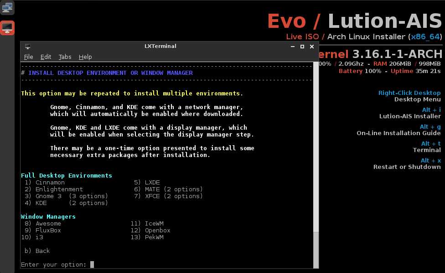Click the network computers icon in left panel
Image resolution: width=445 pixels, height=273 pixels.
[x=7, y=8]
